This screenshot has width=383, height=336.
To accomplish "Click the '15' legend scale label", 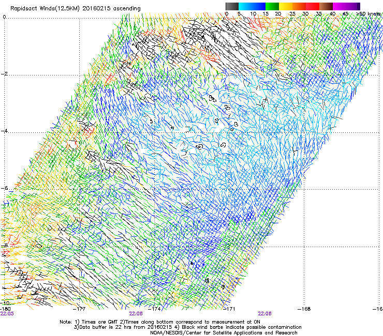I will pos(266,13).
